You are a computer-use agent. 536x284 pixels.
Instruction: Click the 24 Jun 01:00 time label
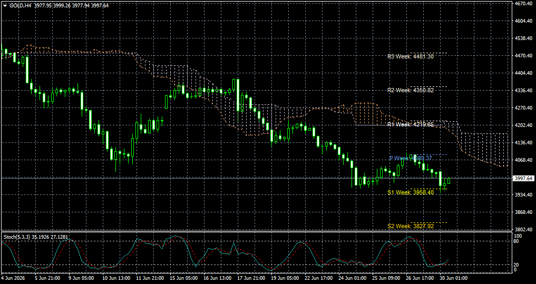[352, 278]
